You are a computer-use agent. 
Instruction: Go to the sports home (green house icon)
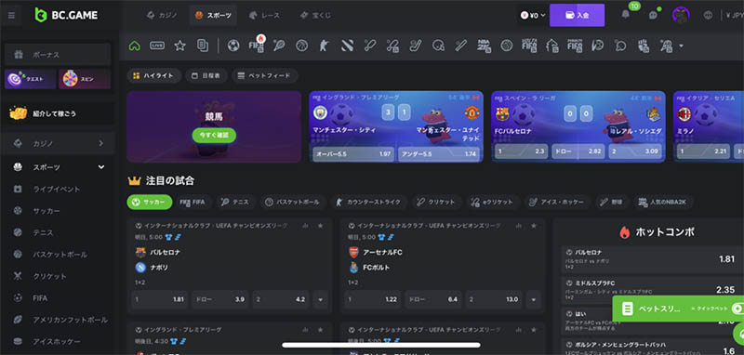tap(135, 46)
